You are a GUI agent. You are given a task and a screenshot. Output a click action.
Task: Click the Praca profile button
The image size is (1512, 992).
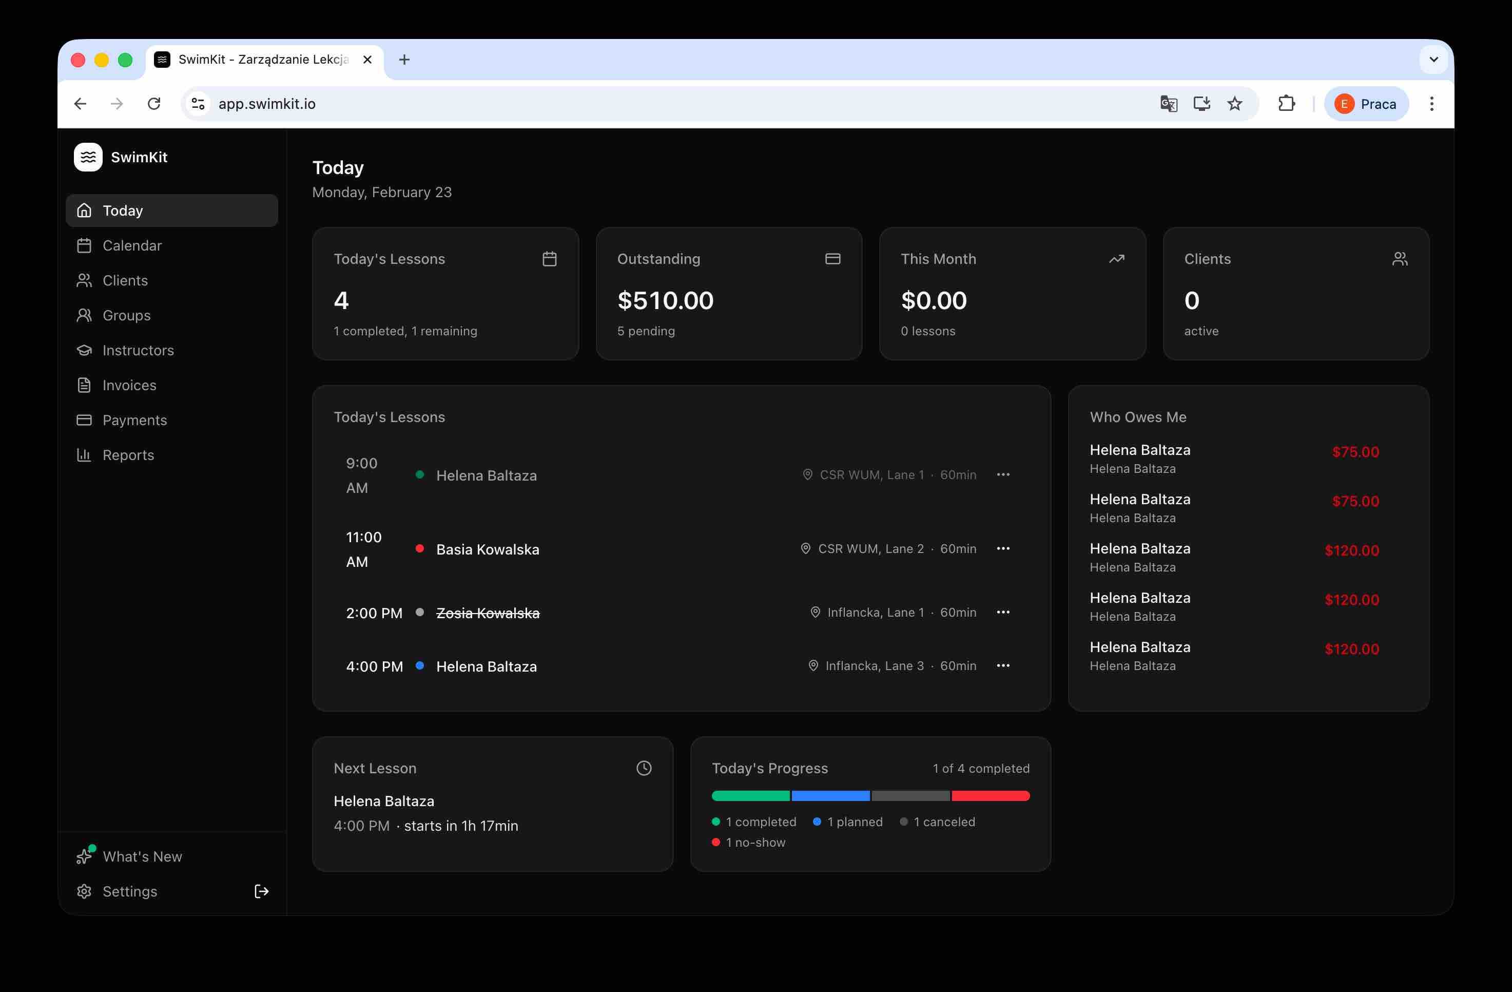pyautogui.click(x=1366, y=104)
